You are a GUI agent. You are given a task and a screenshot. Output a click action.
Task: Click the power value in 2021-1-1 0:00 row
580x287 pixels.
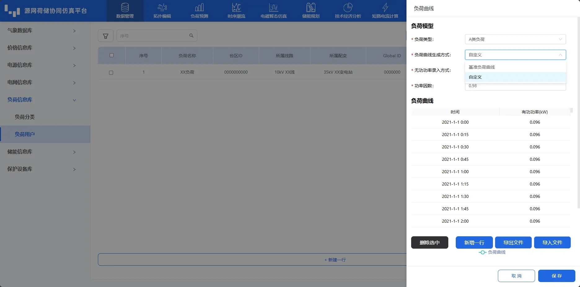point(535,122)
